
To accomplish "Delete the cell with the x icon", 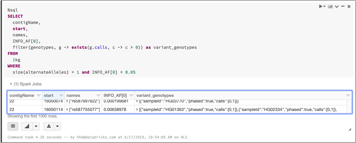I will (x=349, y=7).
